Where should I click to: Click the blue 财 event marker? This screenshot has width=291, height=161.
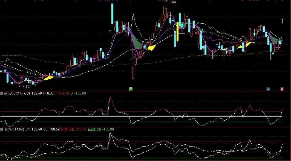coord(268,89)
